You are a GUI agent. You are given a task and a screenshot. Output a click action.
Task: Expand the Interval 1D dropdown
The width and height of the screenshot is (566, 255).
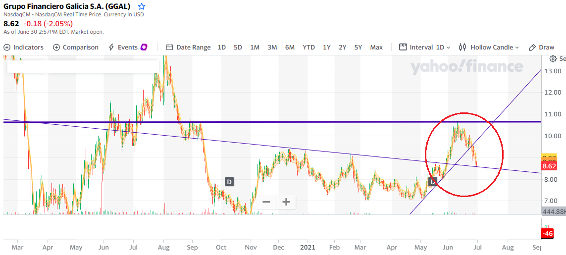[x=425, y=48]
